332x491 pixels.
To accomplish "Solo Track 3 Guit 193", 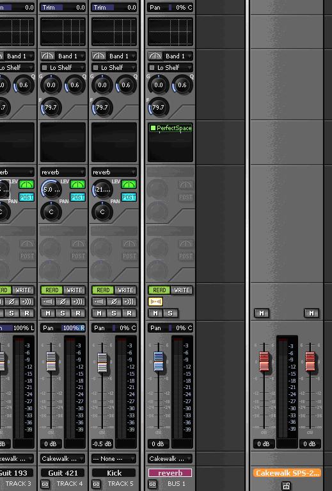I will [12, 313].
